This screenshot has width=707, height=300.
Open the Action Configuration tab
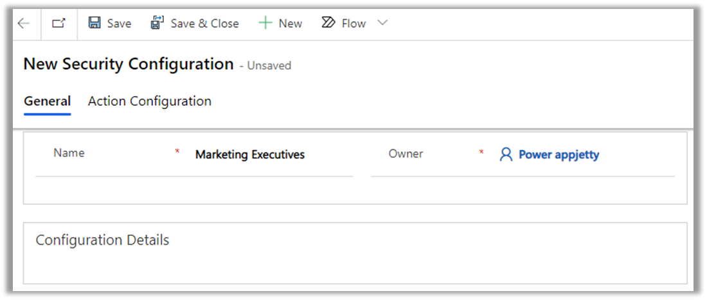pyautogui.click(x=149, y=101)
